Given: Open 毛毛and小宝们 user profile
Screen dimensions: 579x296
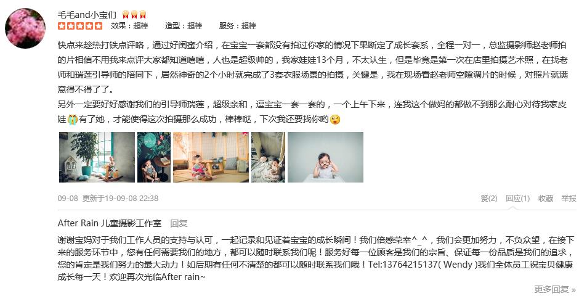Looking at the screenshot, I should tap(87, 15).
